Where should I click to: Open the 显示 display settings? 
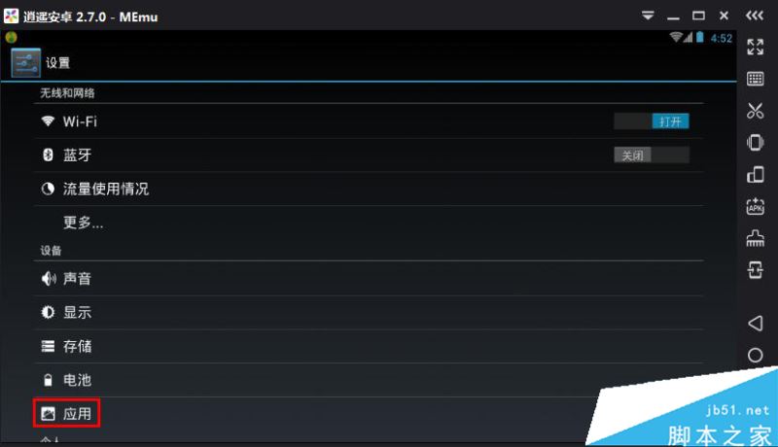[369, 313]
